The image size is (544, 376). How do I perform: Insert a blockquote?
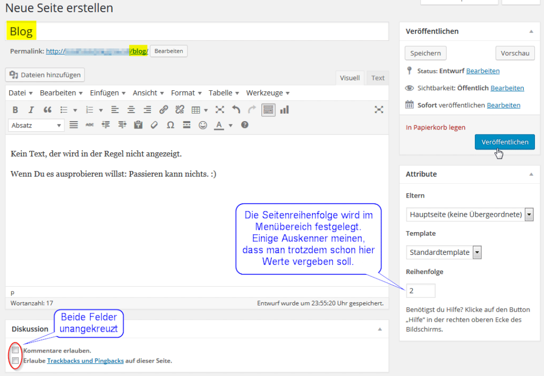48,110
